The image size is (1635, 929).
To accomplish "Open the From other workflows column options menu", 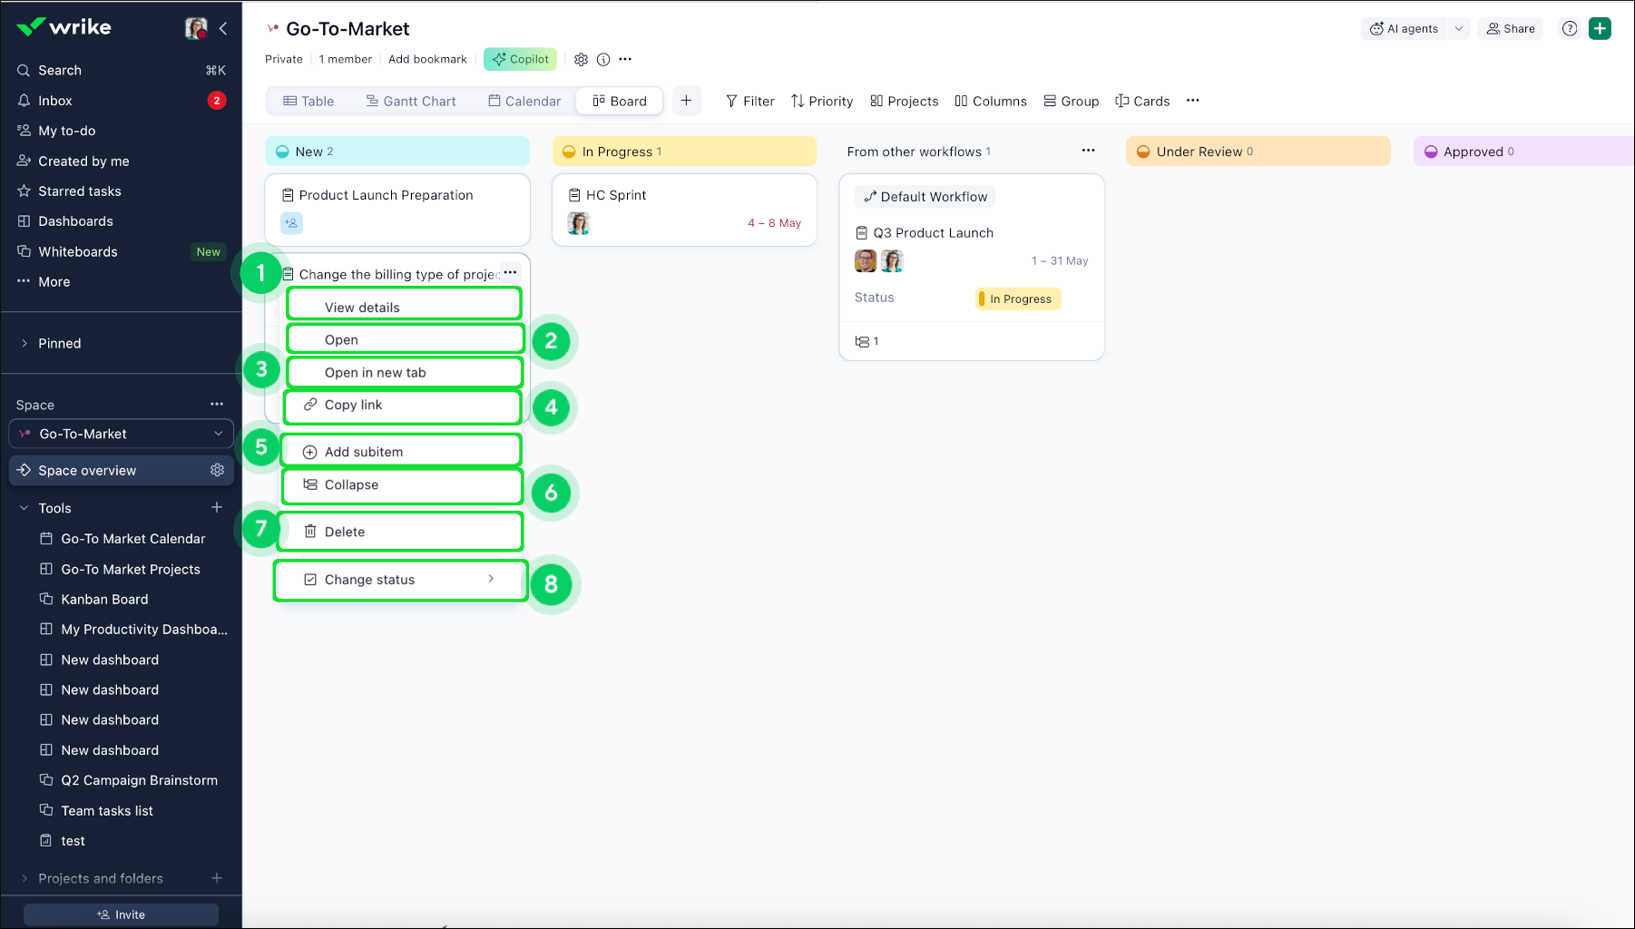I will (x=1089, y=151).
